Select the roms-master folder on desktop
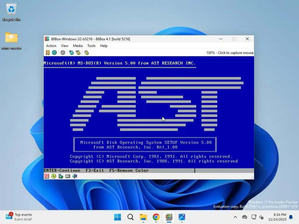The height and width of the screenshot is (224, 299). click(x=11, y=41)
